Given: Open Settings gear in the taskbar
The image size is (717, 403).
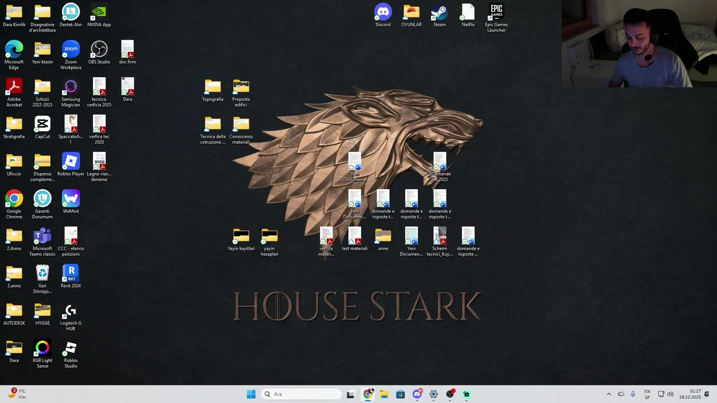Looking at the screenshot, I should (x=433, y=394).
